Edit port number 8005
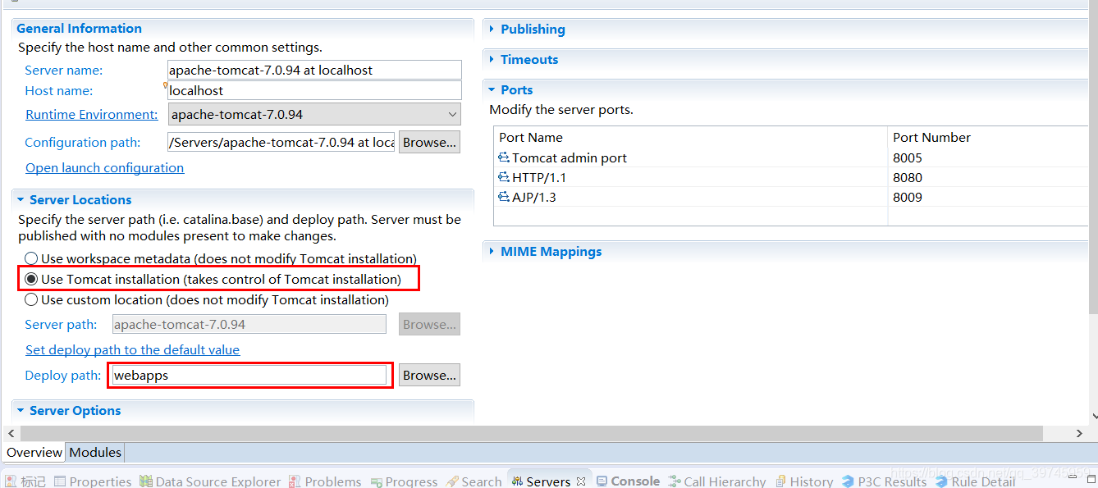 point(908,157)
